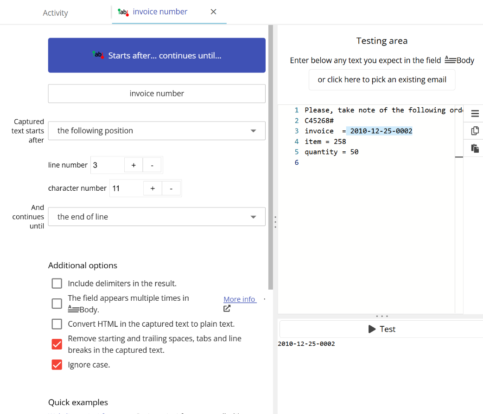This screenshot has height=414, width=483.
Task: Copy the sample email text using the copy icon
Action: pyautogui.click(x=474, y=131)
